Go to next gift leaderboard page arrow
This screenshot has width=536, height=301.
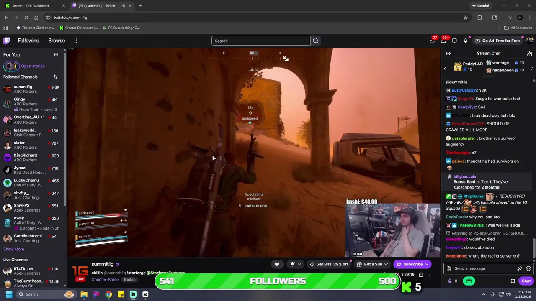pyautogui.click(x=532, y=68)
